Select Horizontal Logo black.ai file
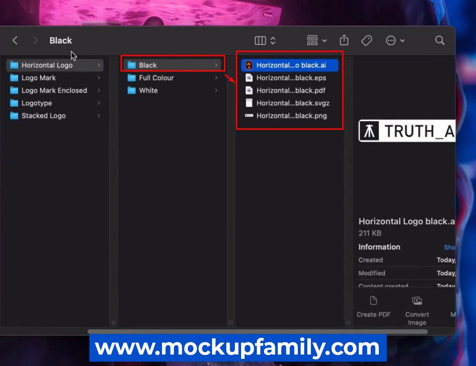The height and width of the screenshot is (366, 476). click(291, 65)
